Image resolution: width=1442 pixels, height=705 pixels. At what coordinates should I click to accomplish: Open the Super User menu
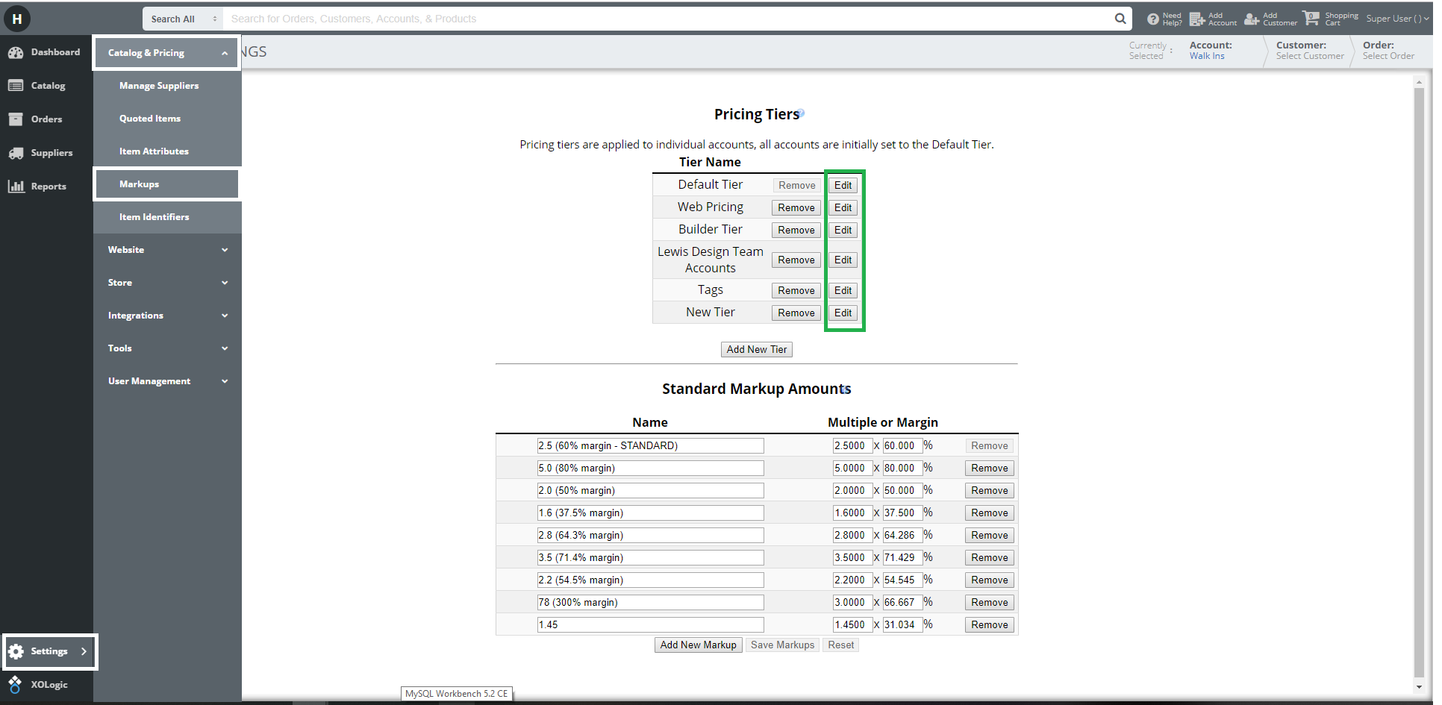coord(1397,19)
